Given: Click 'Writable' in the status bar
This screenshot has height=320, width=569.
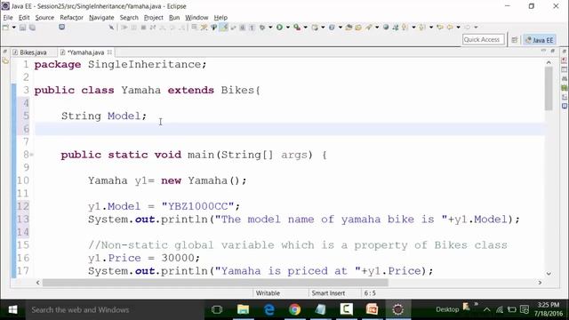Looking at the screenshot, I should (268, 293).
